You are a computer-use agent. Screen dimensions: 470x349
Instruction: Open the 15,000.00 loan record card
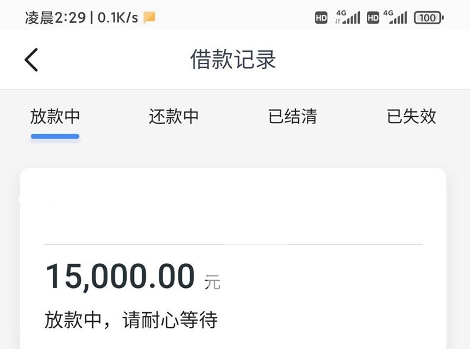click(x=233, y=258)
